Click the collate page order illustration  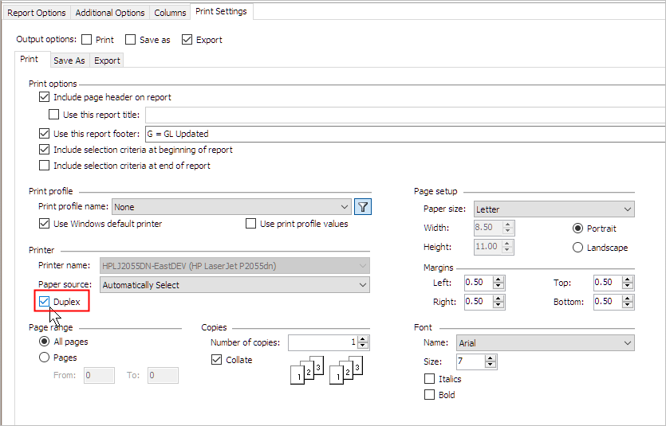[328, 369]
